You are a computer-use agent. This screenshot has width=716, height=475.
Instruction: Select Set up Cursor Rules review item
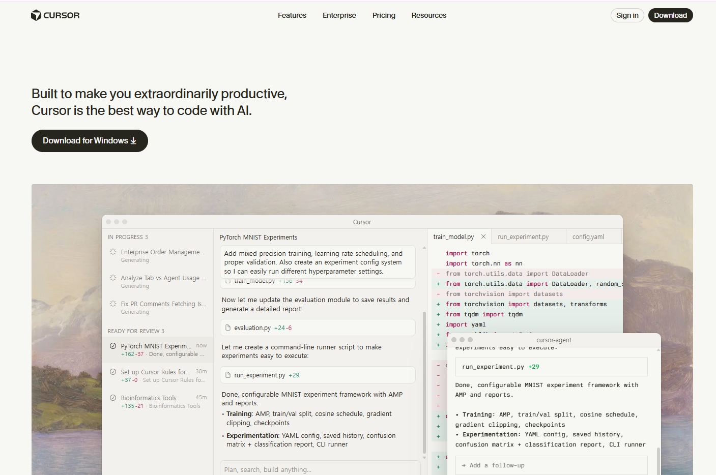(x=158, y=376)
